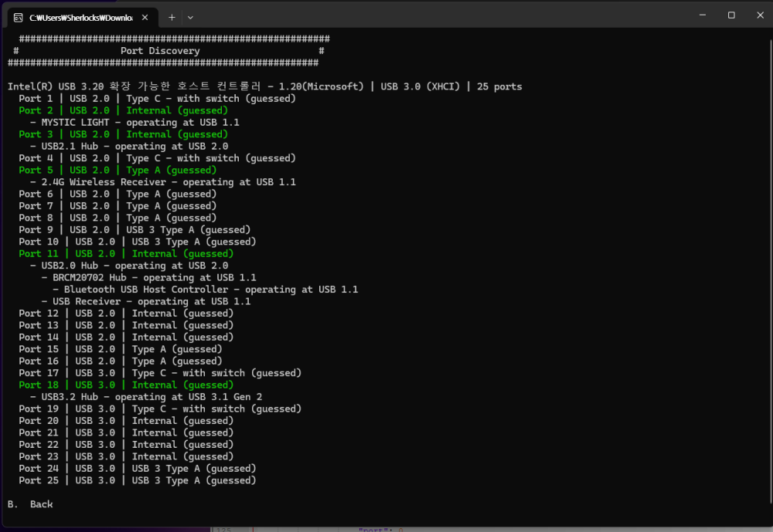Click the 'Port 25 | USB 3.0 | USB 3 Type A' line

pos(138,480)
